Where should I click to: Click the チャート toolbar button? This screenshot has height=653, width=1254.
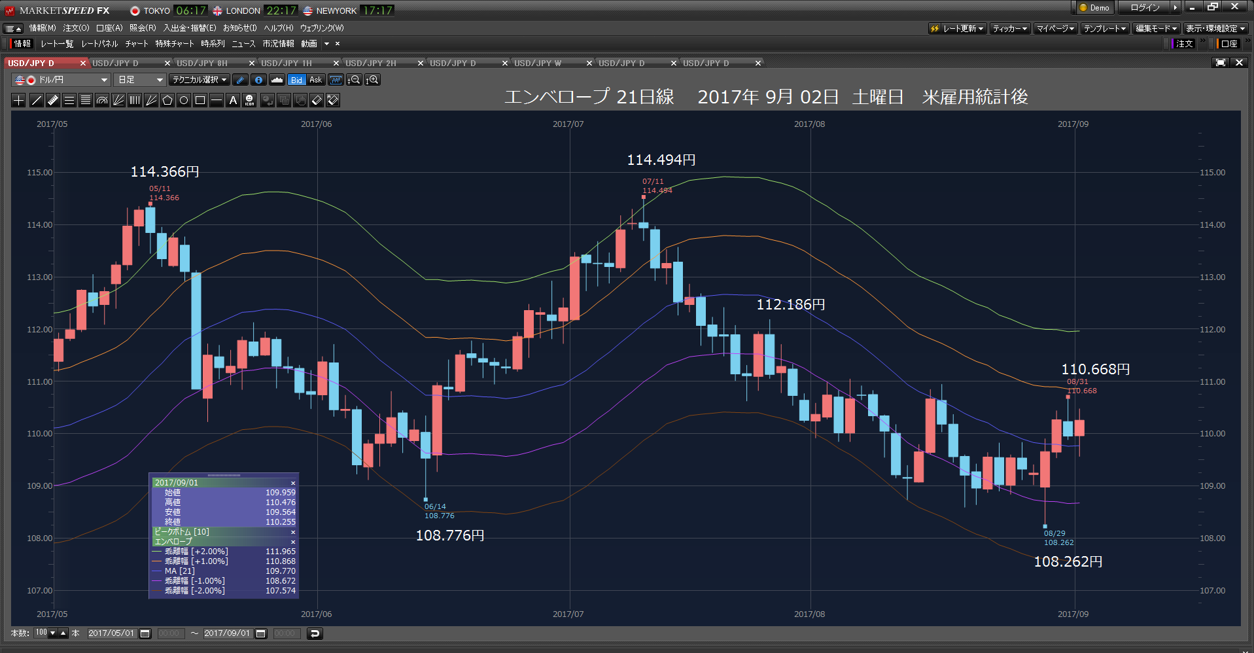pos(137,44)
